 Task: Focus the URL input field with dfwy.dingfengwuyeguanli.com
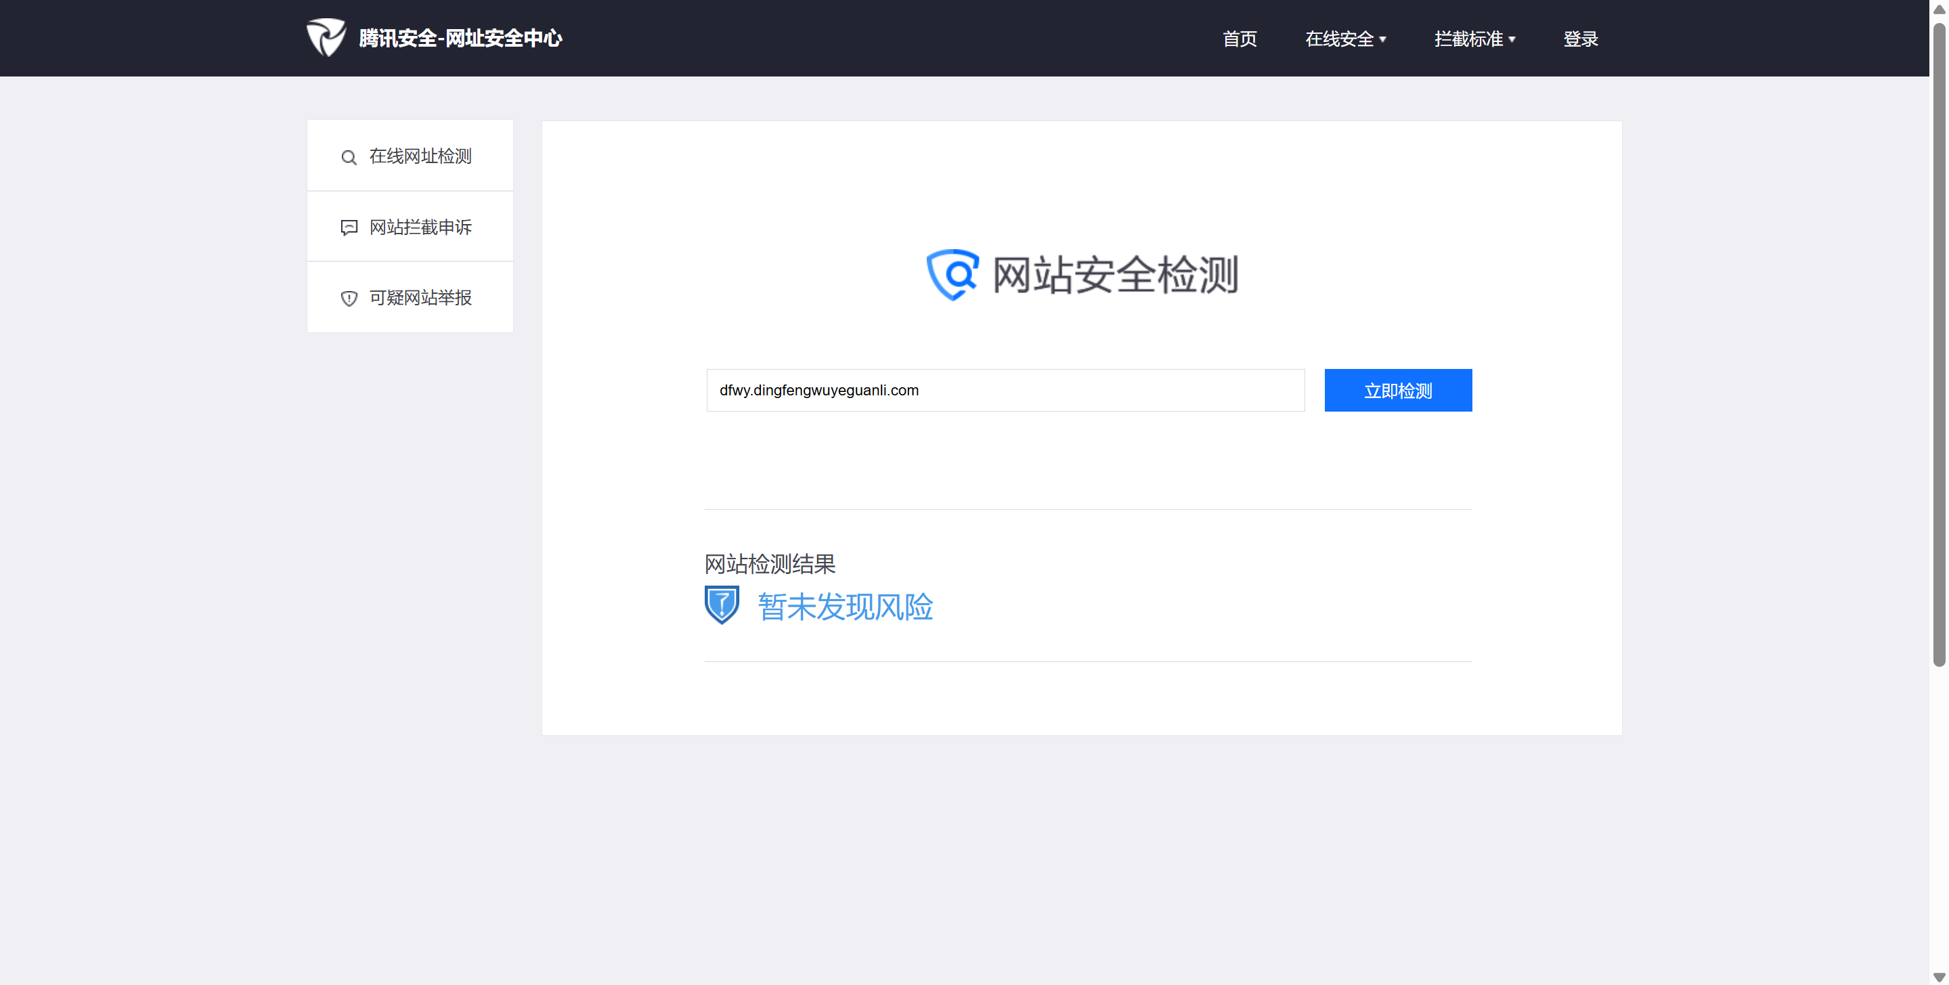pyautogui.click(x=1005, y=391)
